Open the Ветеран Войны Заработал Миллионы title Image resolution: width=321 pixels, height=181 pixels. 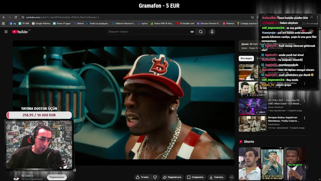click(283, 119)
